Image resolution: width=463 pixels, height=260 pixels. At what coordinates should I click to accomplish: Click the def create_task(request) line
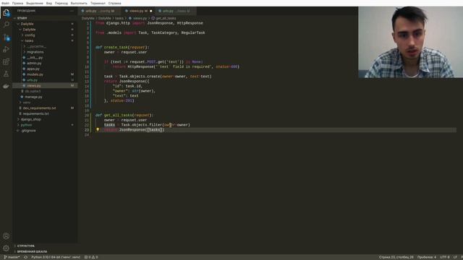tap(122, 47)
